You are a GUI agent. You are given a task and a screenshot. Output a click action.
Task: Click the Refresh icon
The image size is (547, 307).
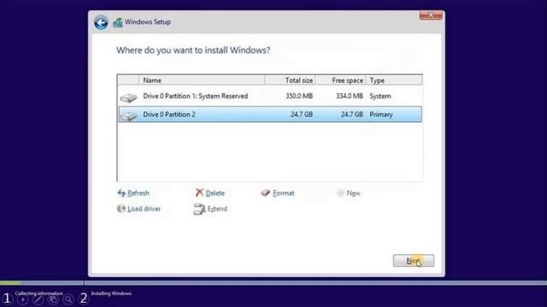coord(121,193)
